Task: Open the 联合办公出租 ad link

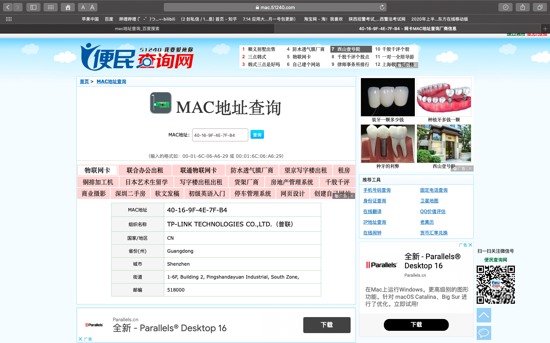Action: pos(145,170)
